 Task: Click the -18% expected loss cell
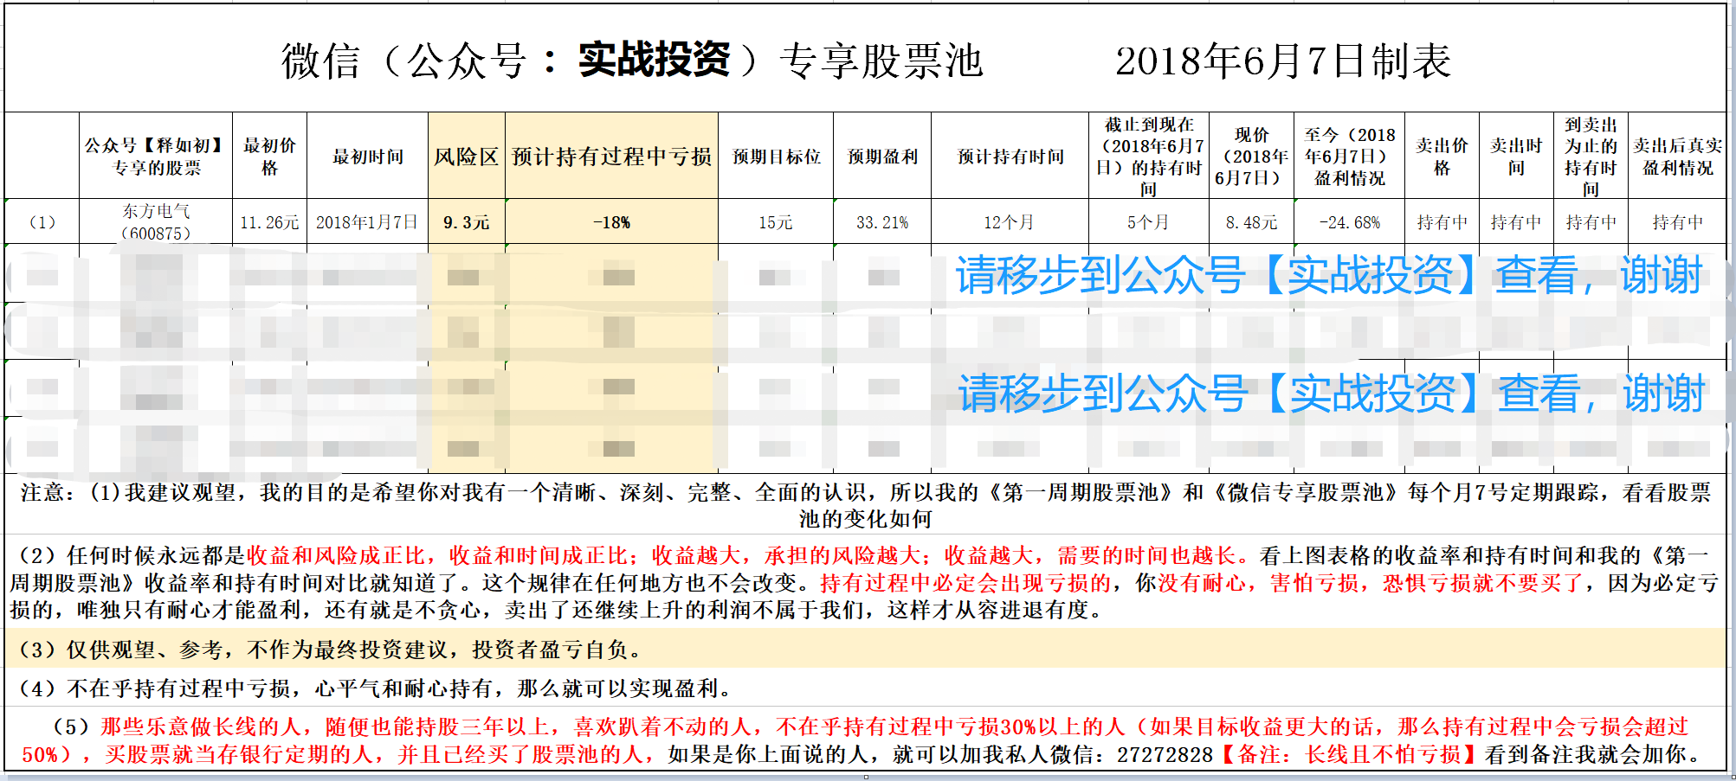click(x=611, y=223)
